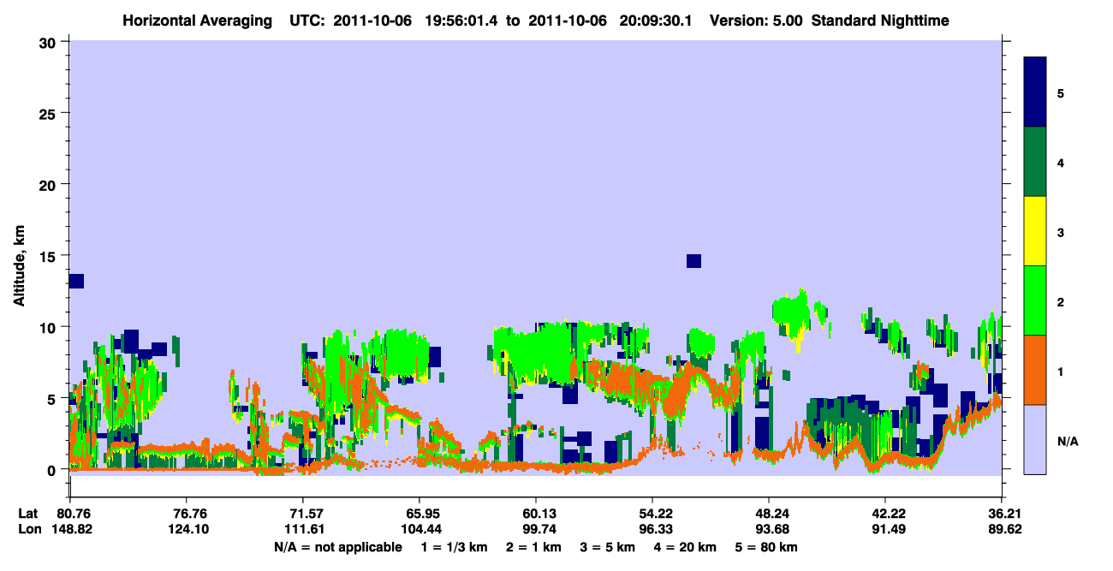
Task: Click the 20 altitude tick label
Action: (x=50, y=184)
